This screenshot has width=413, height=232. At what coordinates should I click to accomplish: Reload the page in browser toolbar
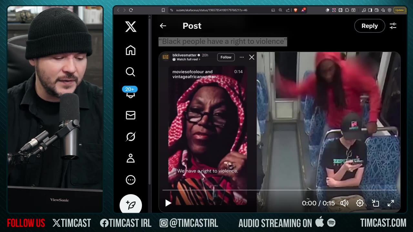(x=131, y=10)
